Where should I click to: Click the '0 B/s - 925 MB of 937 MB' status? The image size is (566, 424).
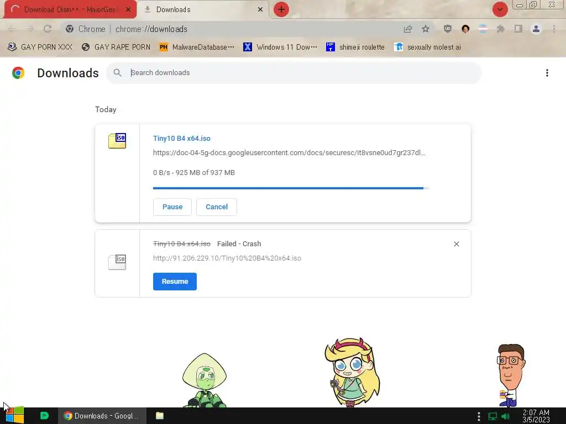pos(194,173)
